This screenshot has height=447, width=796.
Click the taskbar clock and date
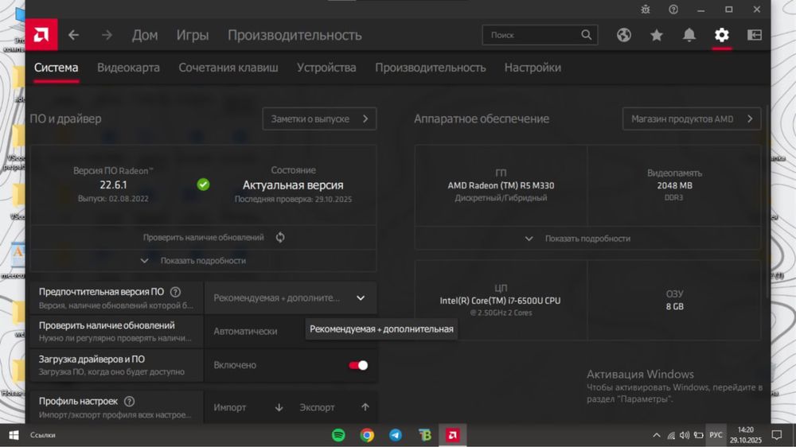click(746, 435)
